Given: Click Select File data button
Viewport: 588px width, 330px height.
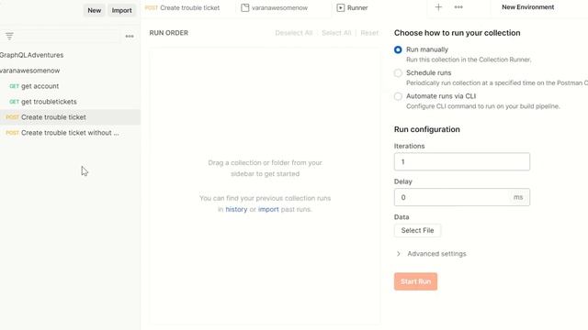Looking at the screenshot, I should [x=417, y=230].
